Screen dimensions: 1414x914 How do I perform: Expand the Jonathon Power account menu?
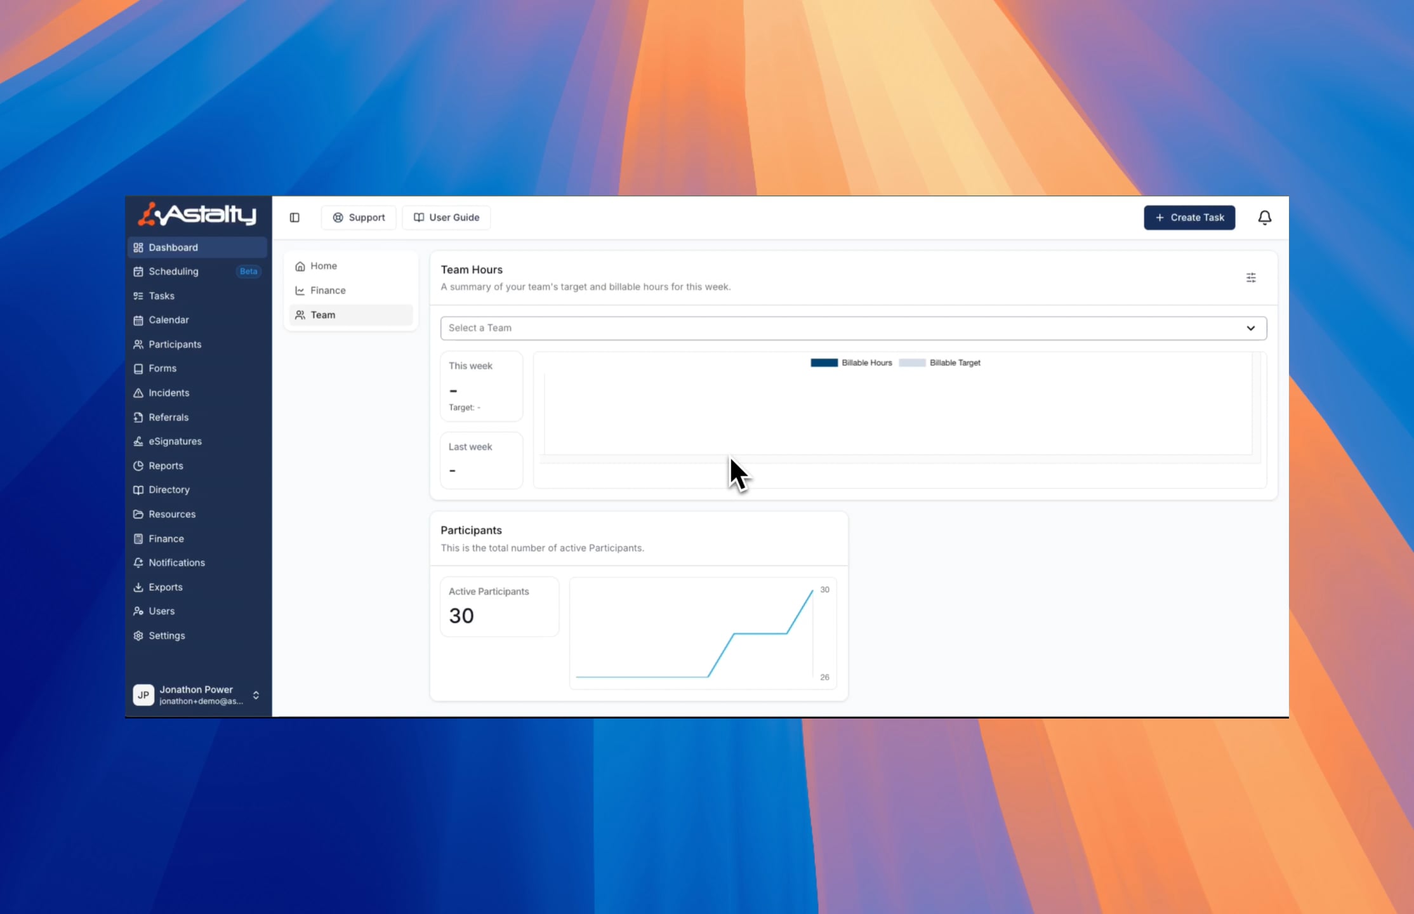197,695
